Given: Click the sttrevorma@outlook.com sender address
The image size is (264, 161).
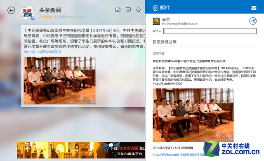Looking at the screenshot, I should 180,23.
